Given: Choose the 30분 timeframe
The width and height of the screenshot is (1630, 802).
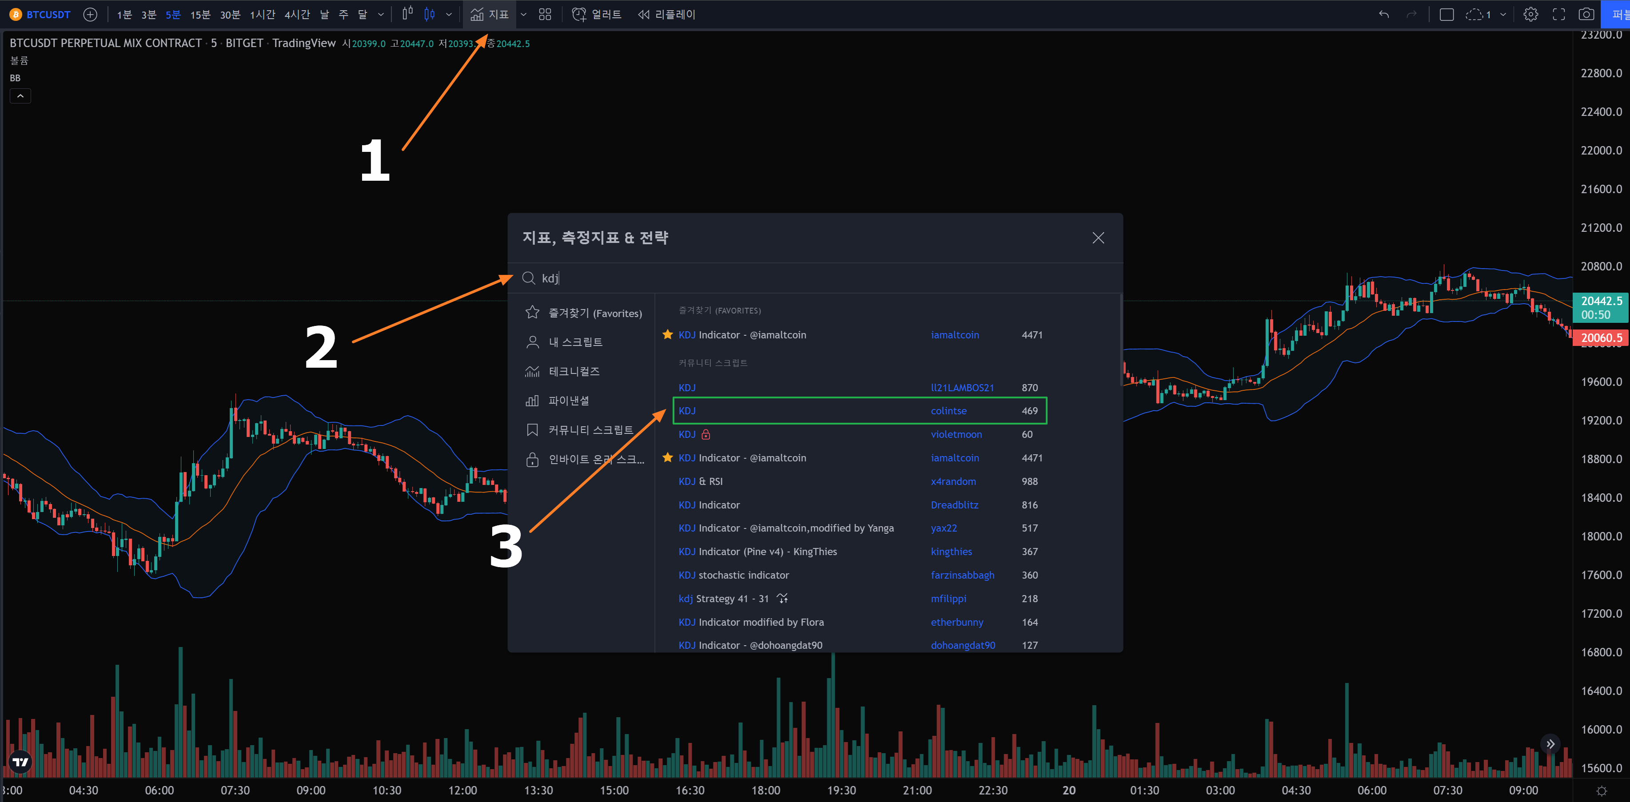Looking at the screenshot, I should coord(230,15).
